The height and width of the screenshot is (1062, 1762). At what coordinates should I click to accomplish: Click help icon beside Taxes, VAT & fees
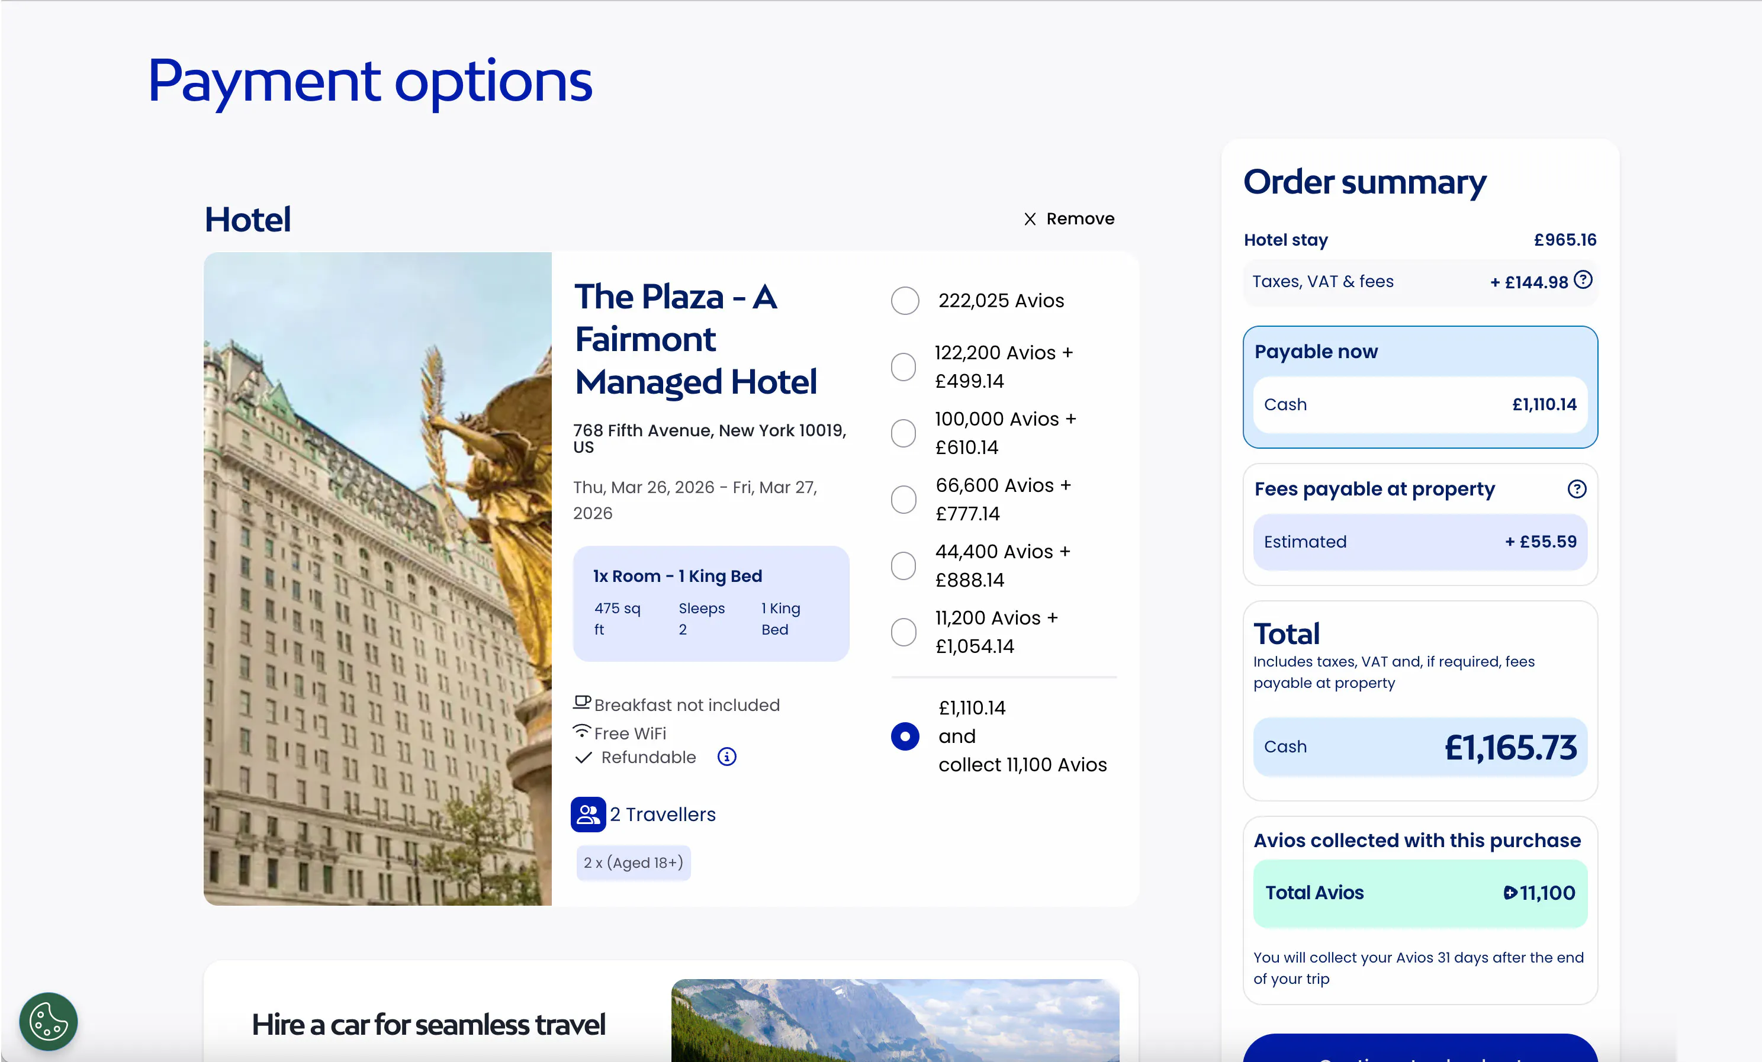tap(1583, 279)
